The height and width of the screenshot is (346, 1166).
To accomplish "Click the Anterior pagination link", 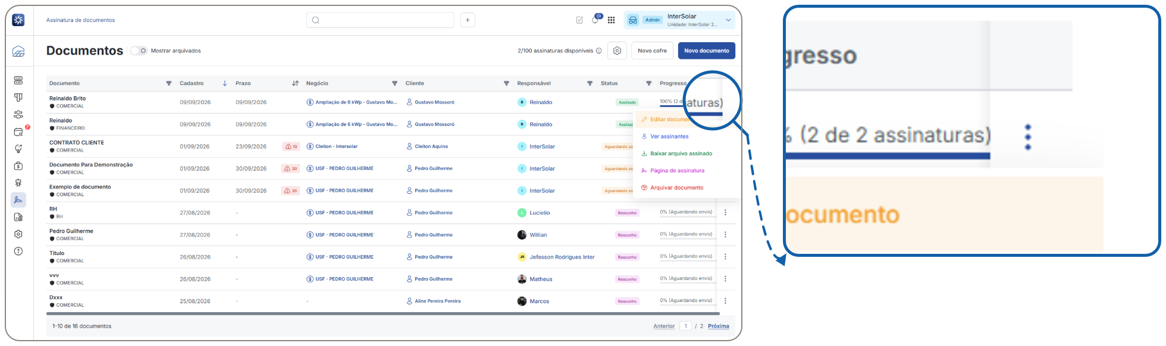I will pyautogui.click(x=664, y=326).
